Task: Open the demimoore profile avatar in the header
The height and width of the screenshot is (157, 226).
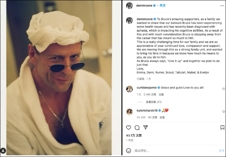Action: [x=129, y=6]
